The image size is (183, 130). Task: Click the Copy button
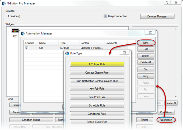(x=146, y=76)
